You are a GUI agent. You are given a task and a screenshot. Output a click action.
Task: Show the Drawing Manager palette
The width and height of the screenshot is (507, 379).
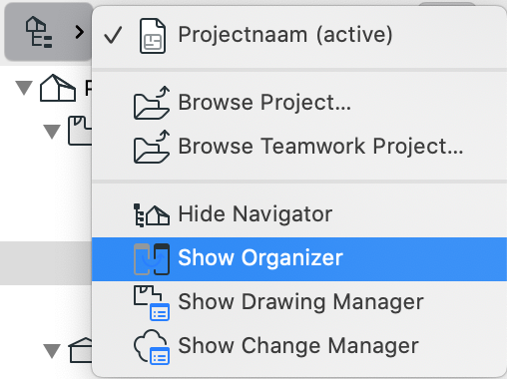click(x=299, y=303)
